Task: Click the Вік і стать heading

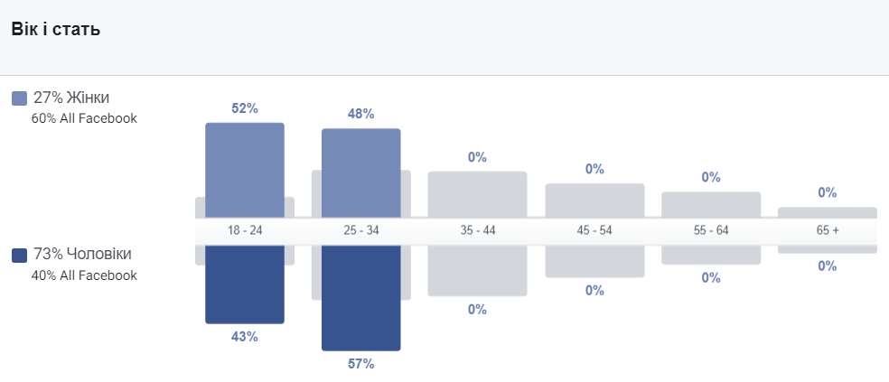Action: 55,30
